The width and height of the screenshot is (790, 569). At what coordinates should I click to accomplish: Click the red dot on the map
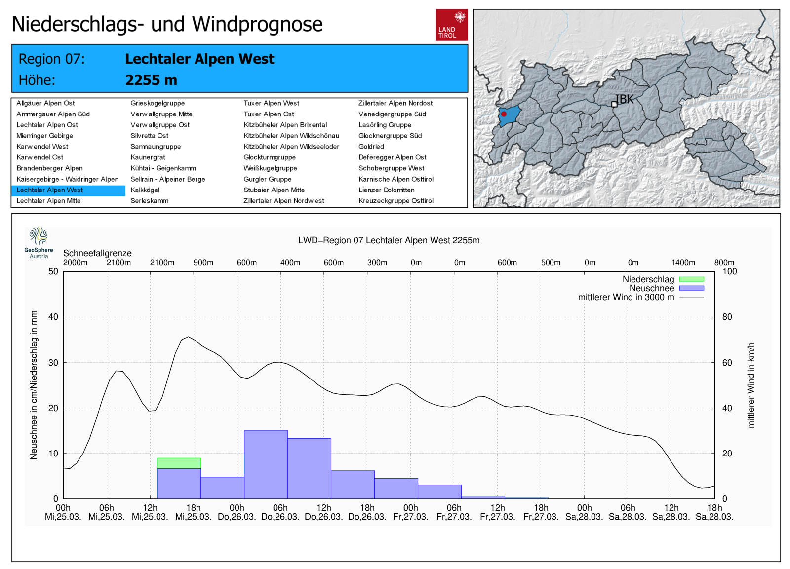504,114
